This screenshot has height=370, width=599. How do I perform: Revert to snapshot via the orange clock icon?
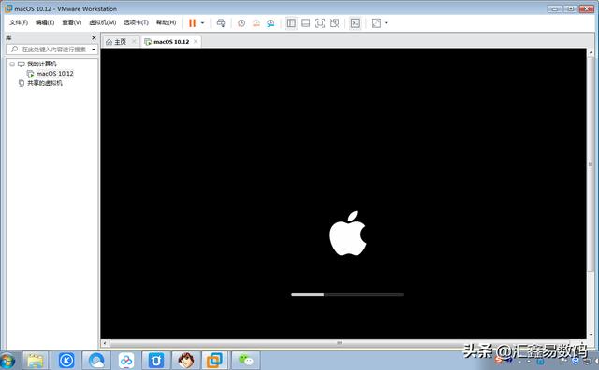256,23
